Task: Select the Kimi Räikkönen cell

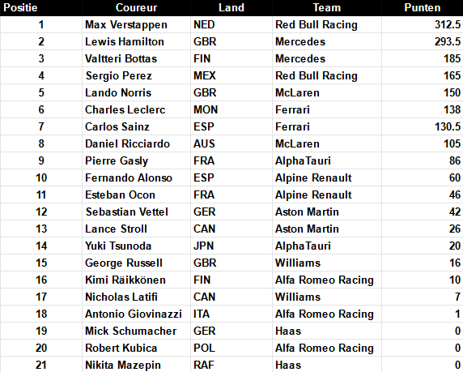Action: click(137, 280)
